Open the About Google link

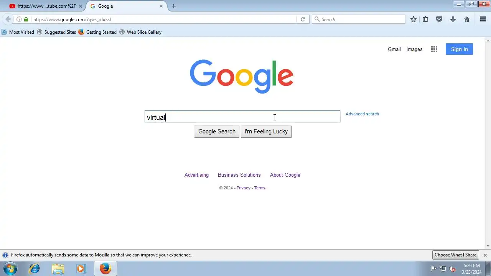click(285, 175)
